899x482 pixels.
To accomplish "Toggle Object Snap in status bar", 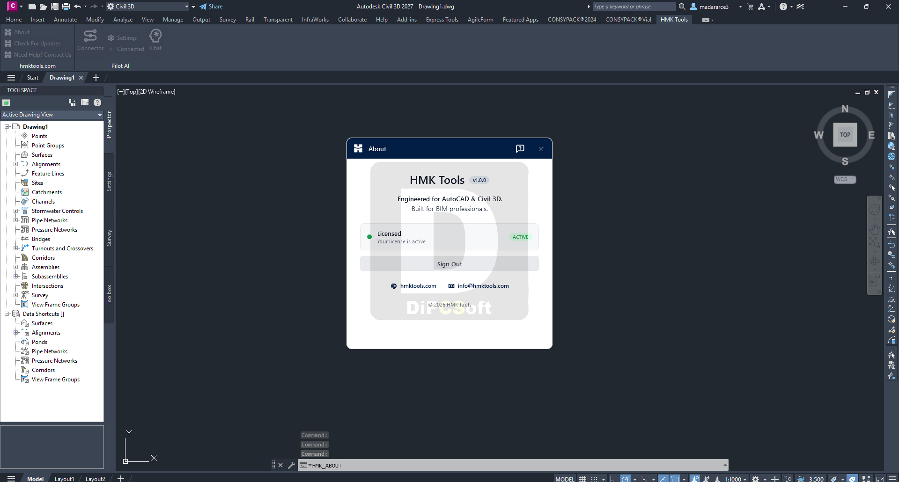I will pos(675,479).
